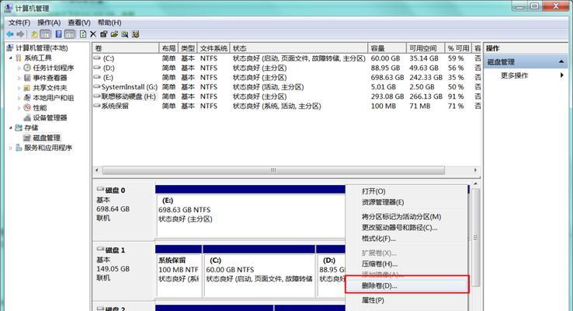Select 设备管理器 in the tree

pos(50,118)
